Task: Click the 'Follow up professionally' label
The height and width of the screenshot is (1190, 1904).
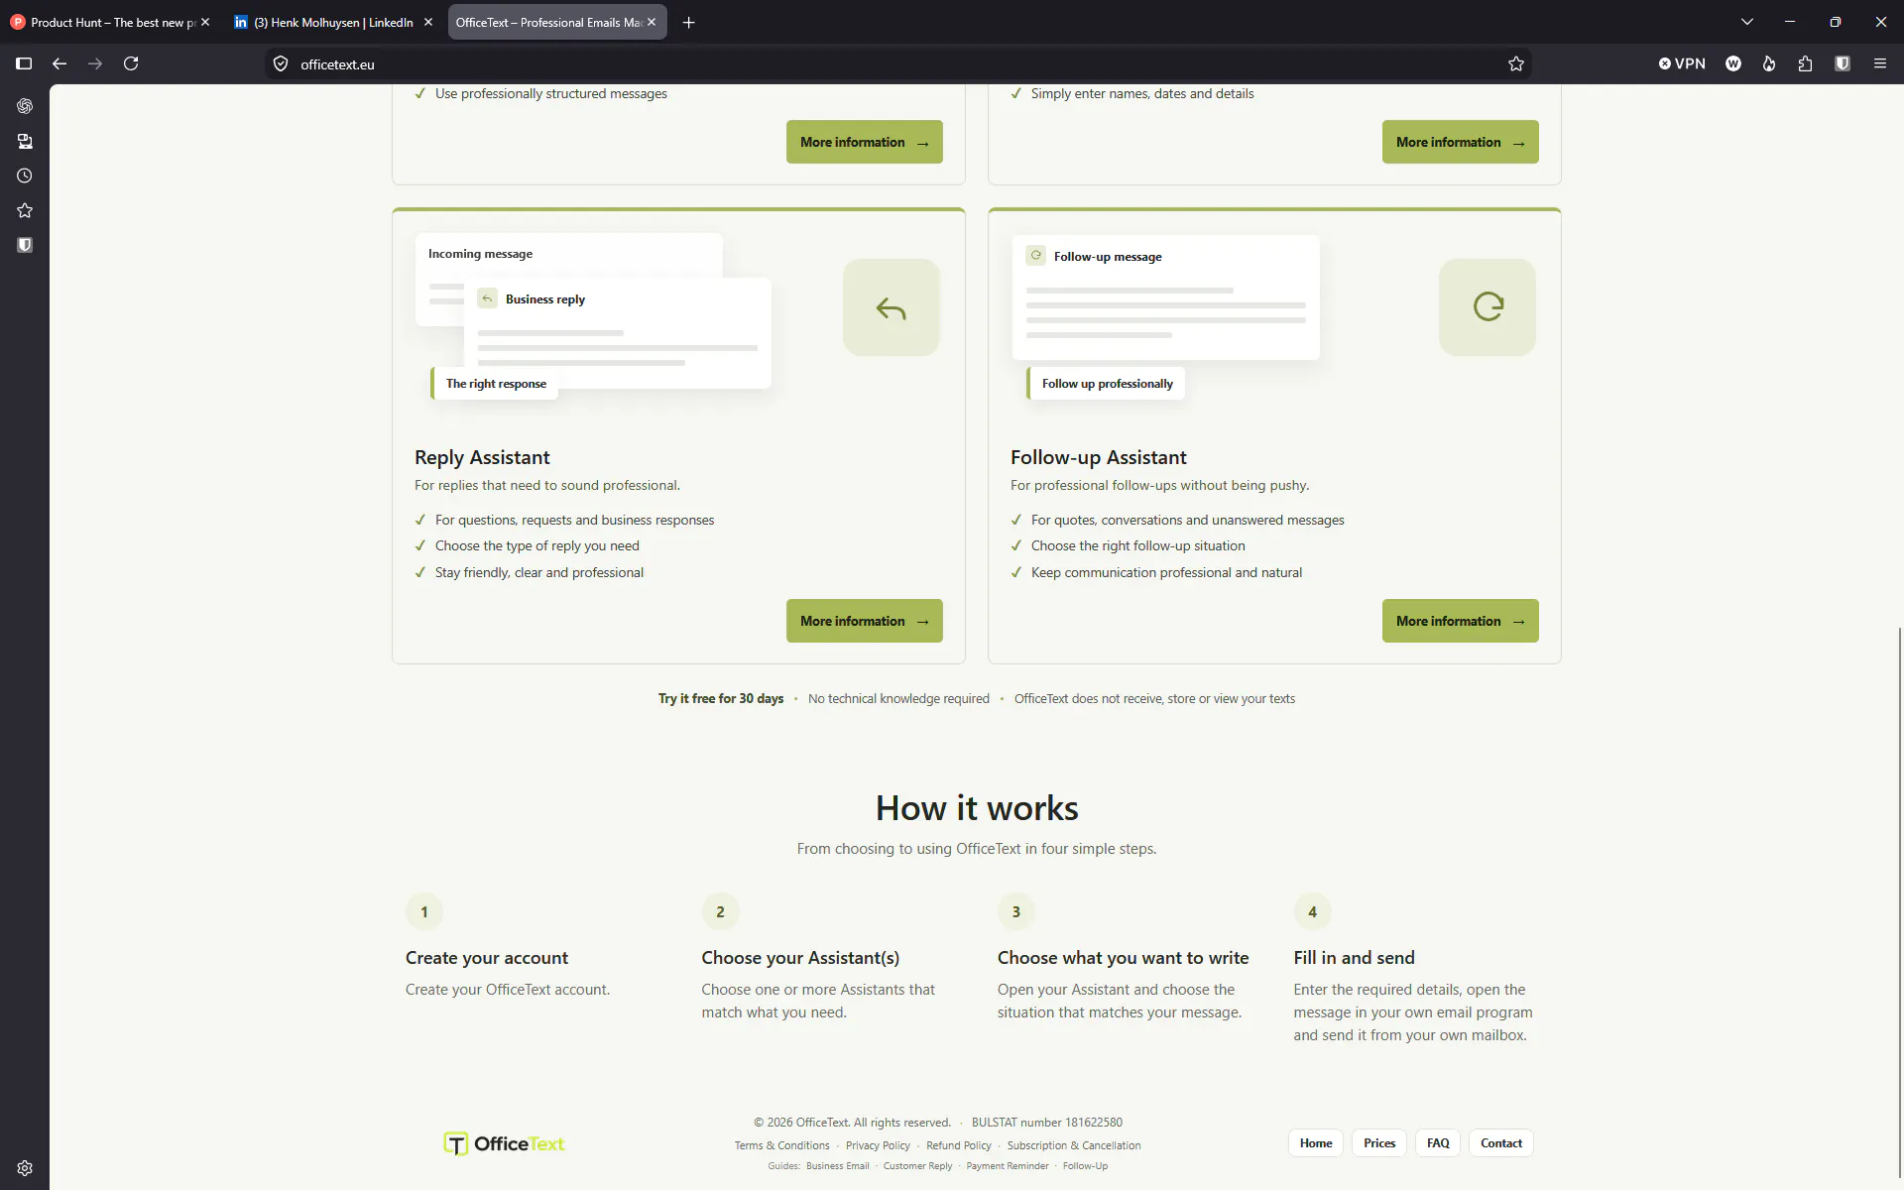Action: [x=1107, y=384]
